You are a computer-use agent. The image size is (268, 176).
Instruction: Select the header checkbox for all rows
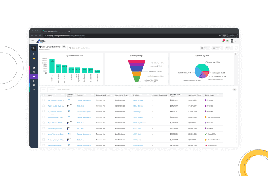(x=43, y=95)
